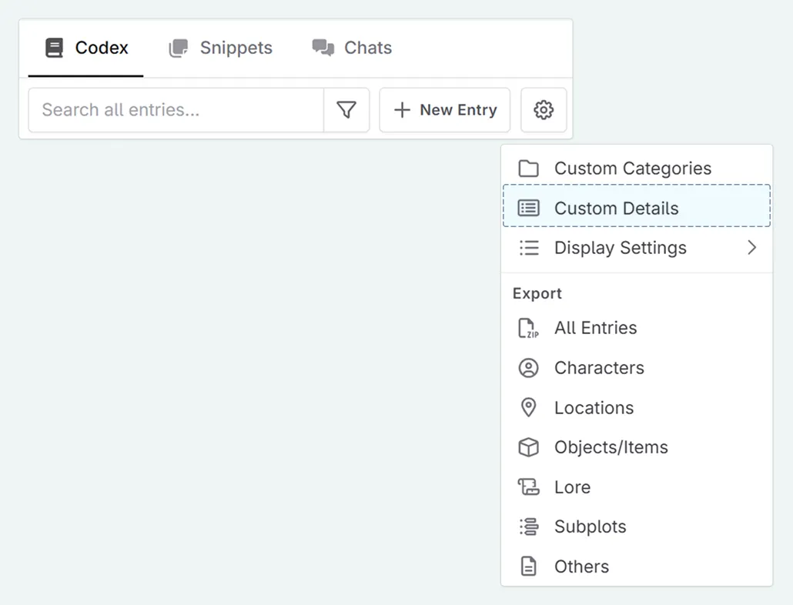Click the Custom Categories folder icon
Screen dimensions: 793x605
[528, 169]
